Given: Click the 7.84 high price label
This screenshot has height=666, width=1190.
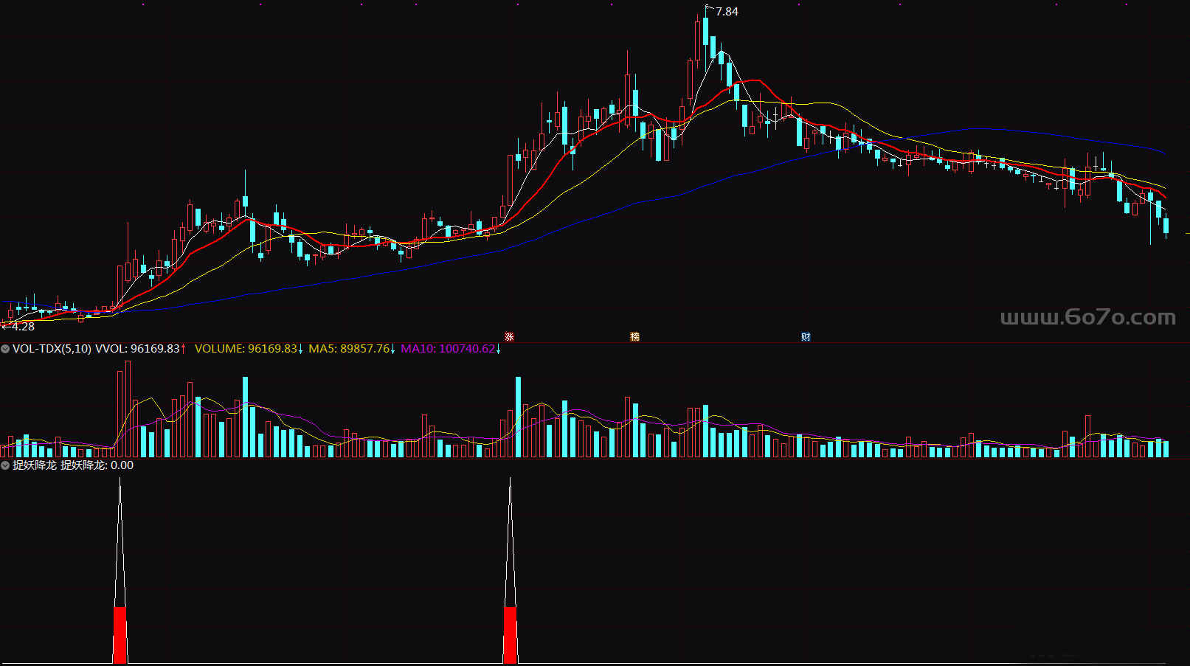Looking at the screenshot, I should [x=727, y=12].
